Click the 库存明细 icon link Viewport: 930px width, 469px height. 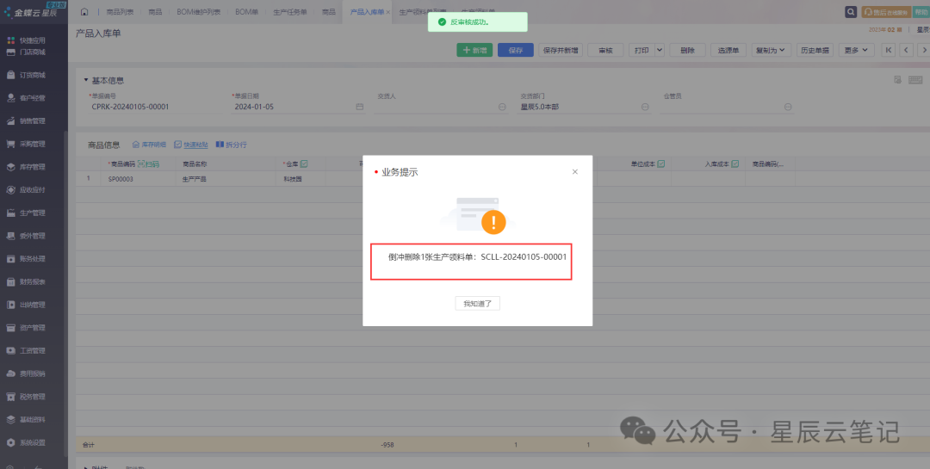pos(148,145)
